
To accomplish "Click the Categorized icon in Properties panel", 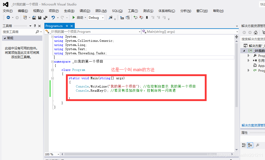I will click(x=244, y=145).
